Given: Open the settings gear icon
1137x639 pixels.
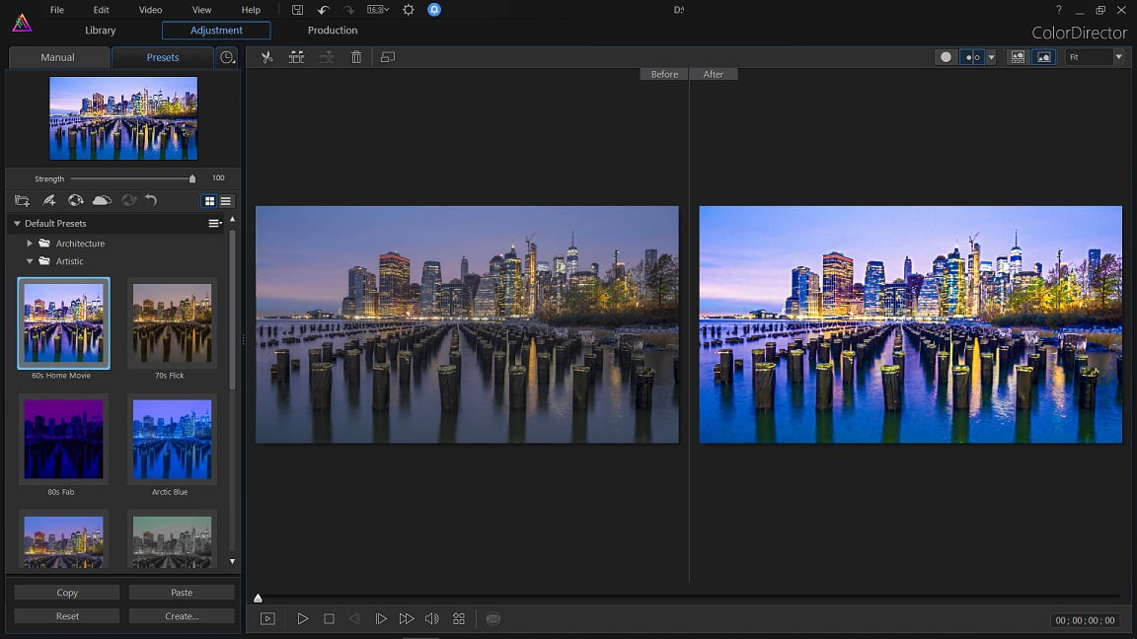Looking at the screenshot, I should click(x=409, y=10).
